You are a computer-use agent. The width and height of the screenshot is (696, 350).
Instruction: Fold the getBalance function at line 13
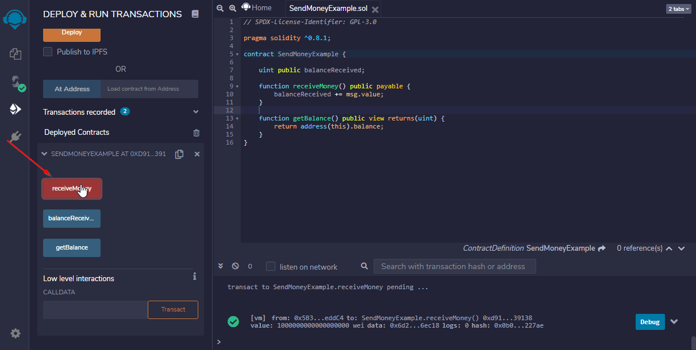click(x=237, y=118)
